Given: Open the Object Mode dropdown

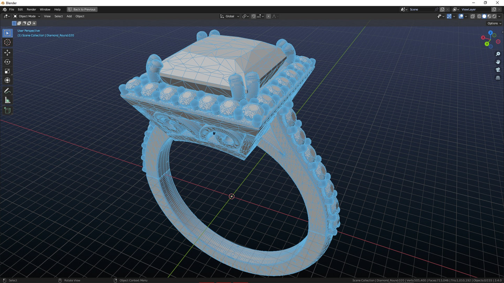Looking at the screenshot, I should click(x=27, y=16).
